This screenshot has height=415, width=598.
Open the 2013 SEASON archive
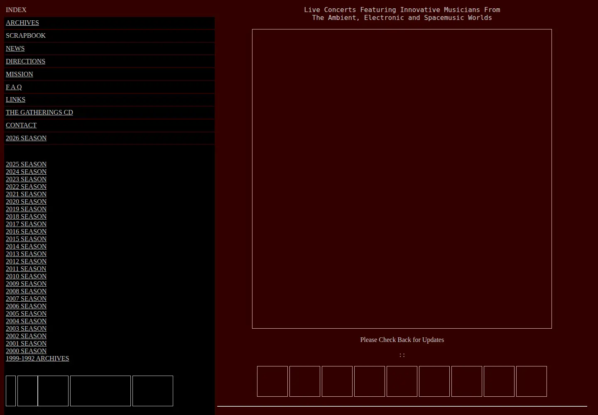(26, 254)
